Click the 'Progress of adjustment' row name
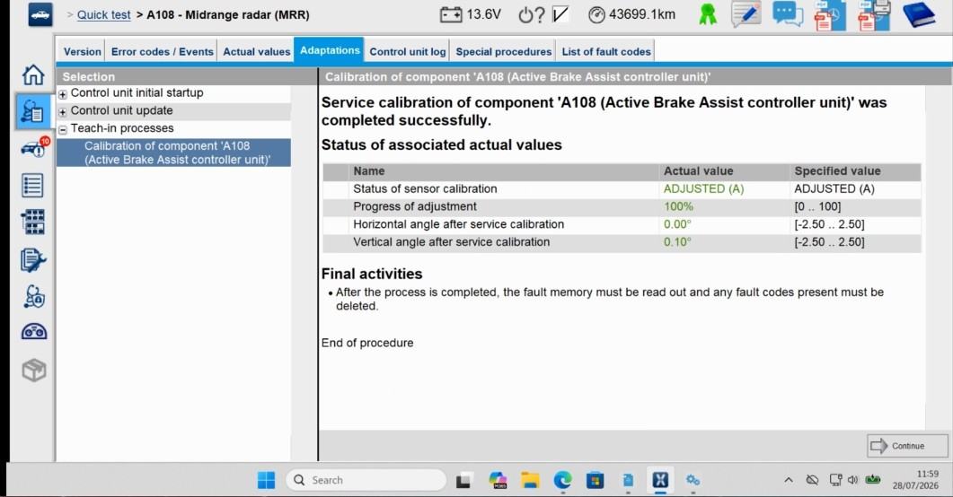Image resolution: width=953 pixels, height=497 pixels. pos(414,206)
